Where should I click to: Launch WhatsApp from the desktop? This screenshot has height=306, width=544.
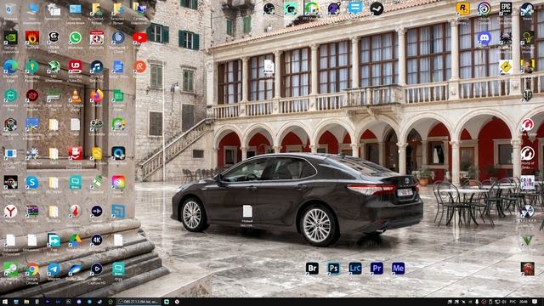point(75,37)
